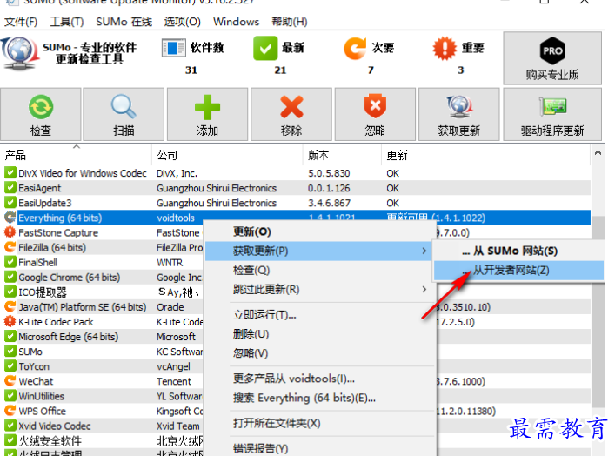This screenshot has width=615, height=456.
Task: Open the 帮助(H) menu
Action: point(290,22)
